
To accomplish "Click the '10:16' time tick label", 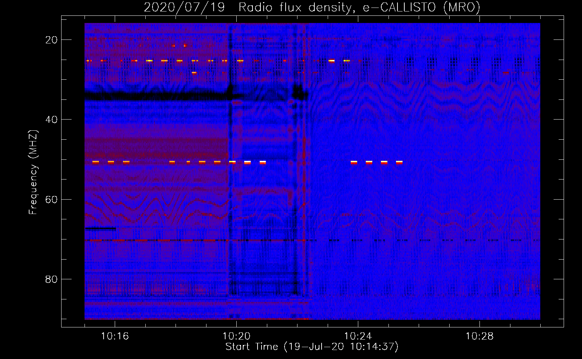I will (115, 336).
